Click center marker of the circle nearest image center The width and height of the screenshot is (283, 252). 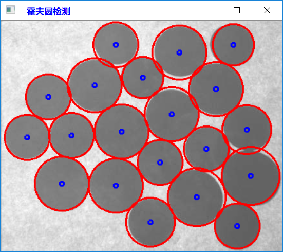121,132
